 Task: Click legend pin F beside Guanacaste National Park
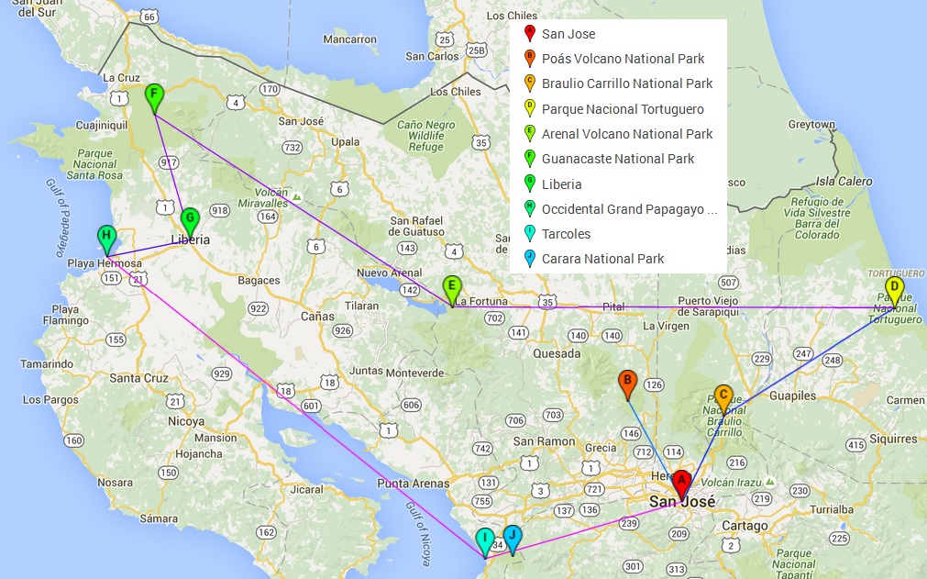530,159
